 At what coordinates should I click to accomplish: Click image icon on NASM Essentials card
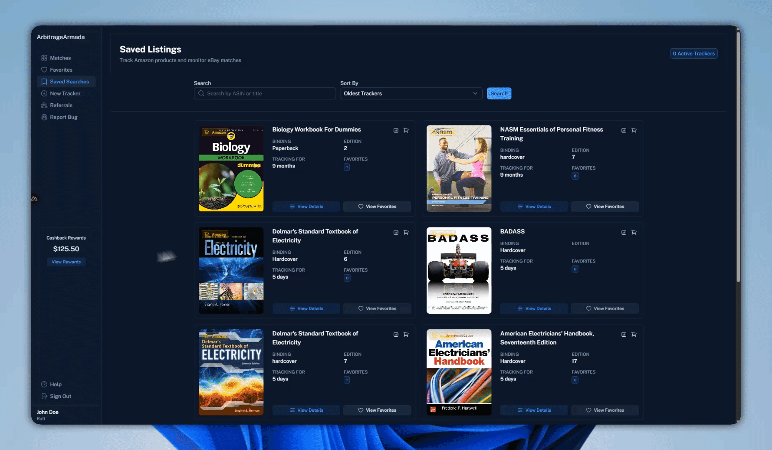point(624,130)
